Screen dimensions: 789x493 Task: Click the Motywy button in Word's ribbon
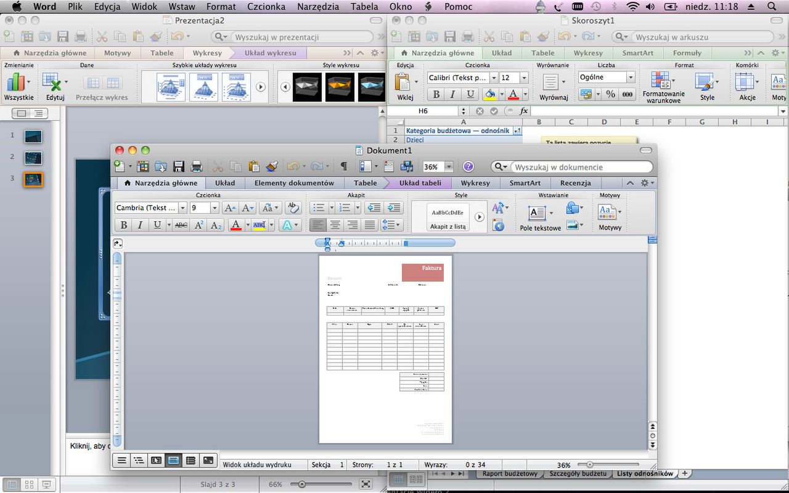[x=610, y=216]
